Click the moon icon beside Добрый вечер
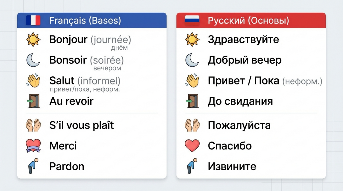This screenshot has width=343, height=191. coord(192,60)
